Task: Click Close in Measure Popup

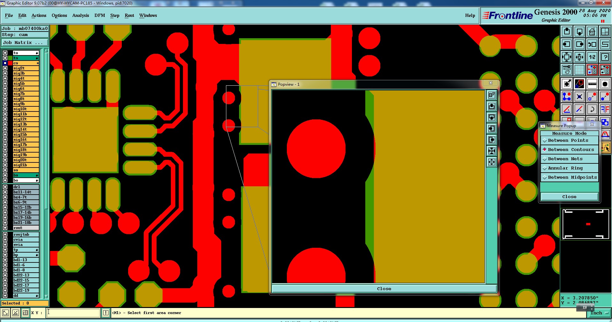Action: [569, 197]
